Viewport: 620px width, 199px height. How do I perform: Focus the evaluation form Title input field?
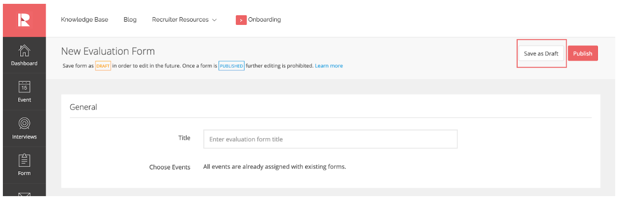(x=330, y=139)
